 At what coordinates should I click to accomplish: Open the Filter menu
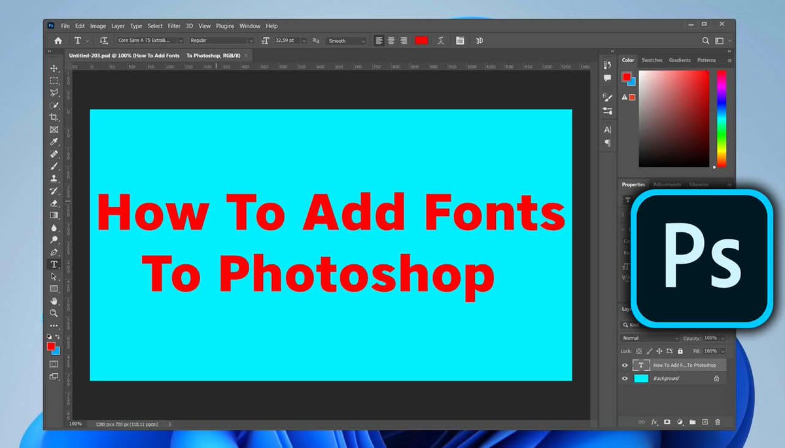173,26
